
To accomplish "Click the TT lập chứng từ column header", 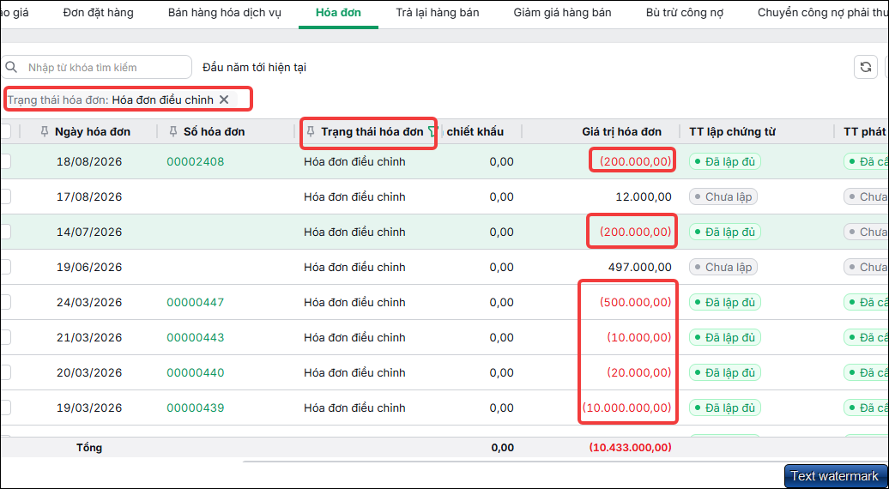I will tap(732, 132).
